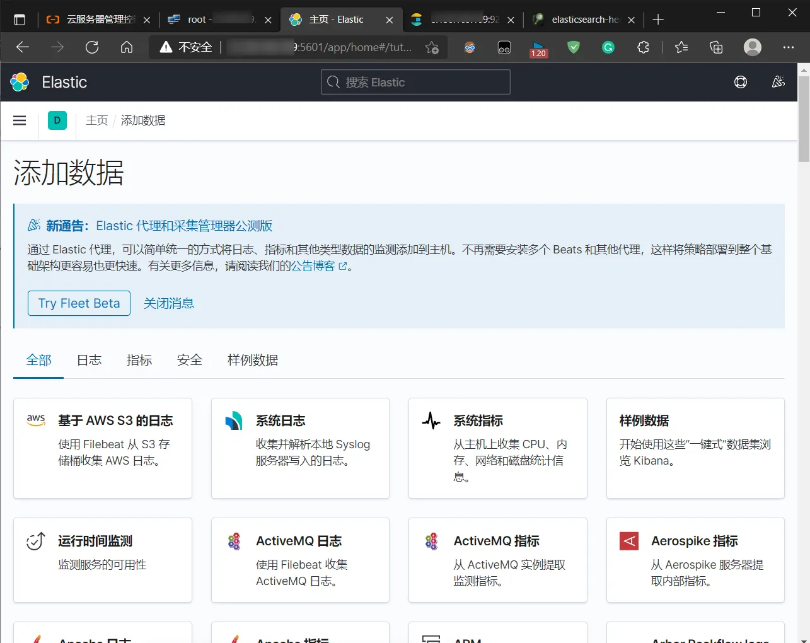Viewport: 810px width, 643px height.
Task: Open the browser collections icon
Action: click(716, 47)
